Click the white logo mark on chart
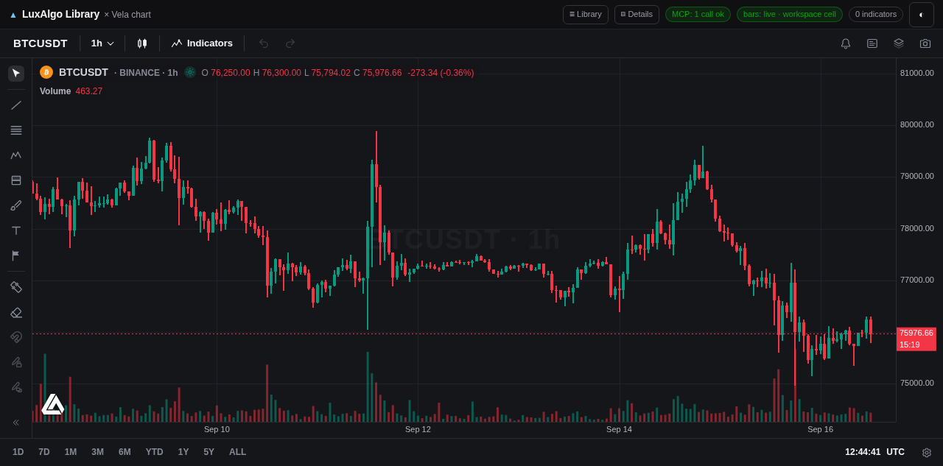 click(53, 404)
